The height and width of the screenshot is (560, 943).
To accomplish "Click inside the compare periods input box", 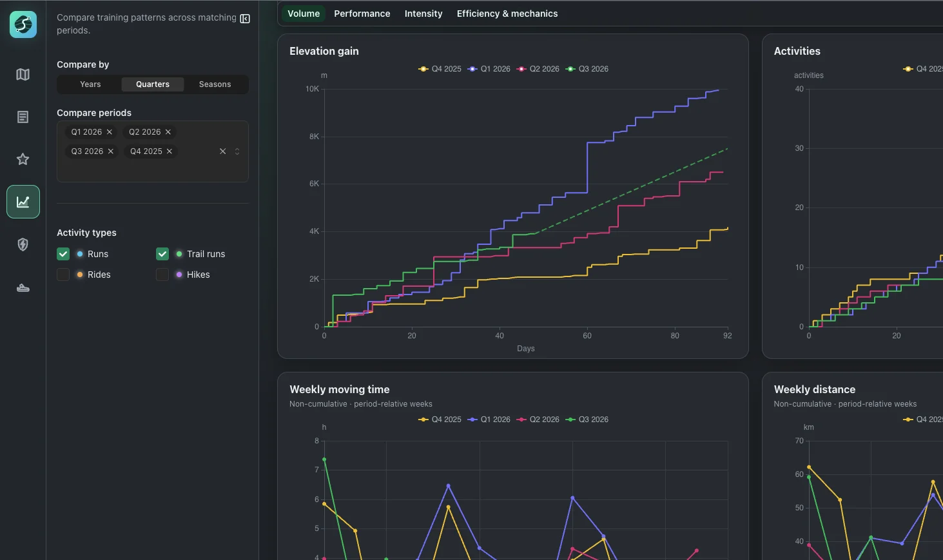I will point(153,151).
